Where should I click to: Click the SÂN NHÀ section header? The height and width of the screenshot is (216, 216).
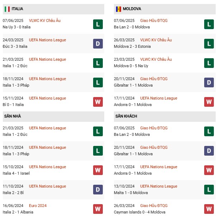pos(14,116)
